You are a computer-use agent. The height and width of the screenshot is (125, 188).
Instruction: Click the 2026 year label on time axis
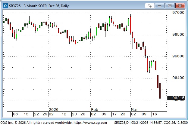tap(53, 109)
